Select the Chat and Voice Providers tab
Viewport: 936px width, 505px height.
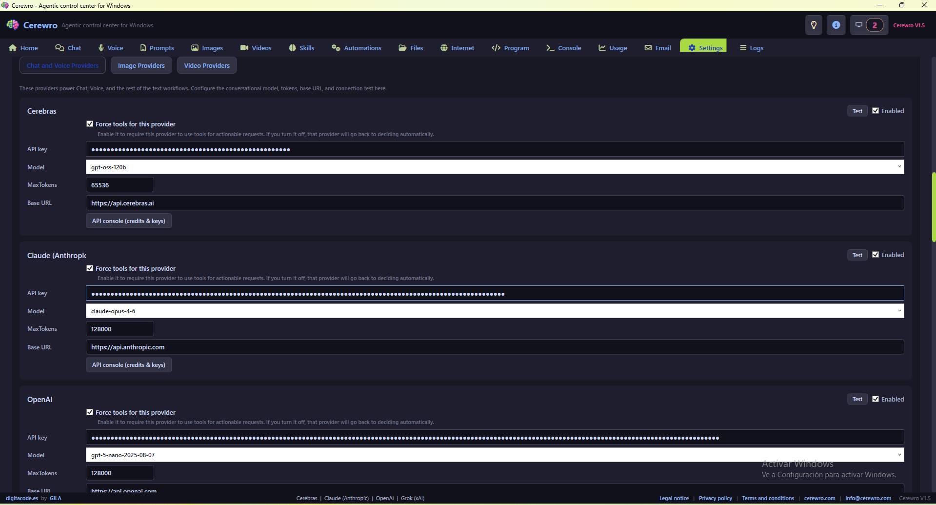coord(62,65)
